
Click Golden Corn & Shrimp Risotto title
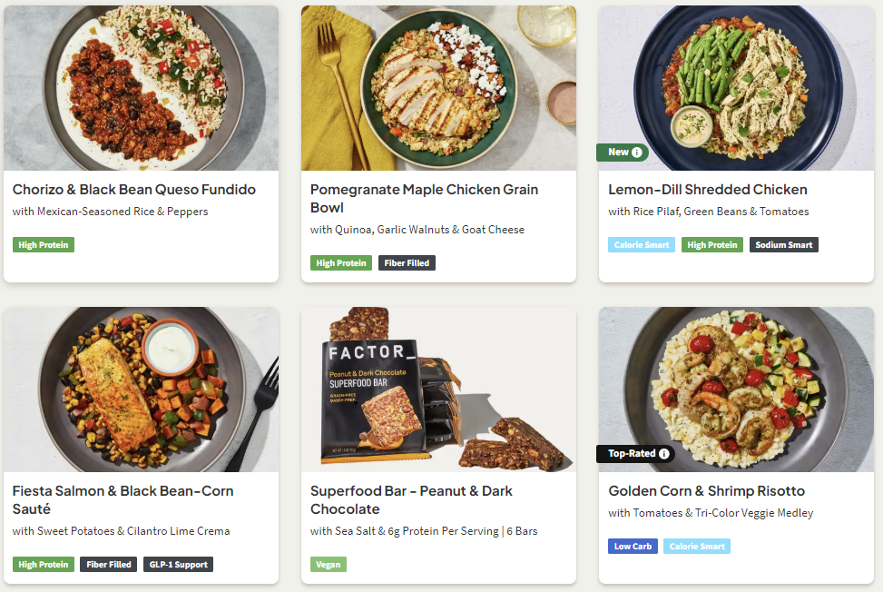pos(706,491)
